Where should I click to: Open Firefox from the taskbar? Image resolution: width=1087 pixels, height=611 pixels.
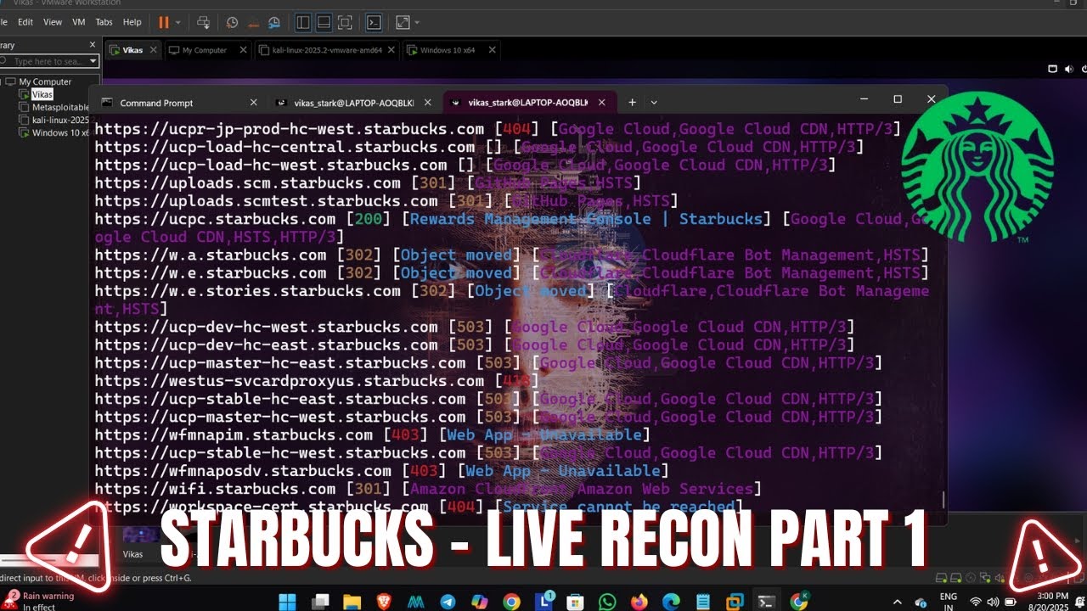(x=639, y=602)
